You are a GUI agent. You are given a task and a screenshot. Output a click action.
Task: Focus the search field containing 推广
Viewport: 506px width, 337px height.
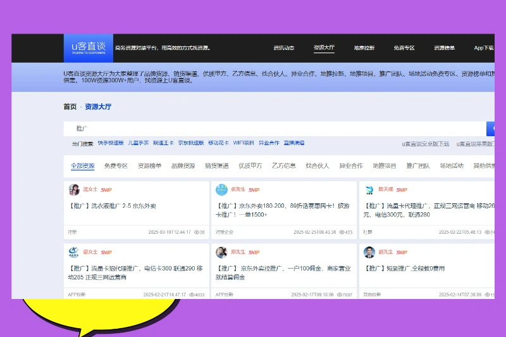click(x=275, y=129)
